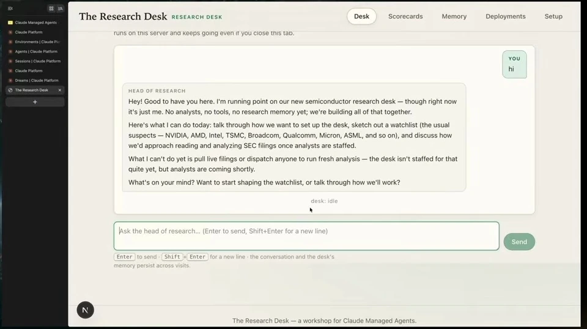Image resolution: width=587 pixels, height=329 pixels.
Task: Click the HEAD OF RESEARCH label
Action: 157,91
